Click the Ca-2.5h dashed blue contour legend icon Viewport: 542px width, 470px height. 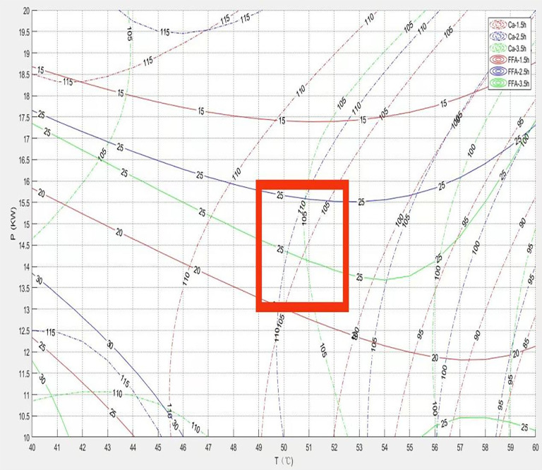pos(498,37)
